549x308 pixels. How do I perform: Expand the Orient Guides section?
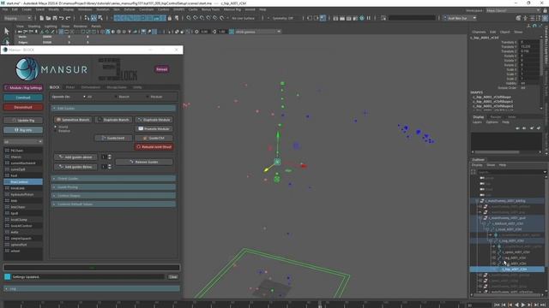113,179
